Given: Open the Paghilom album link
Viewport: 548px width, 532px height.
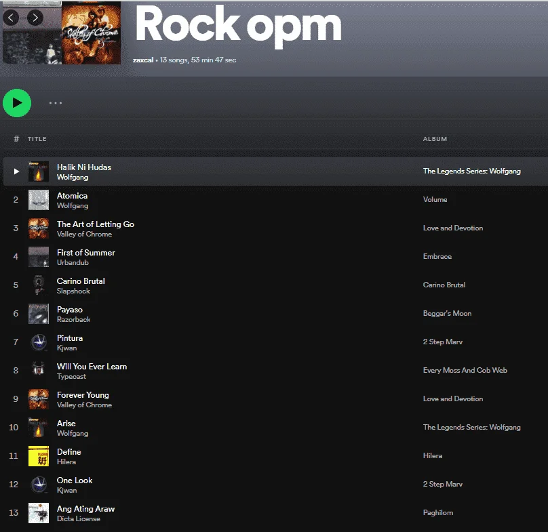Looking at the screenshot, I should (x=438, y=513).
